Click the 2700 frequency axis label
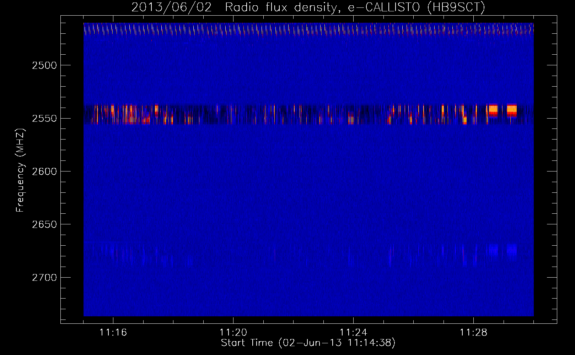Screen dimensions: 575x355 tap(44, 277)
